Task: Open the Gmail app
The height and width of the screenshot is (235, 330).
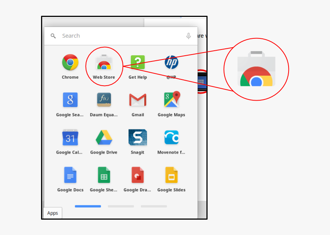Action: [x=138, y=100]
